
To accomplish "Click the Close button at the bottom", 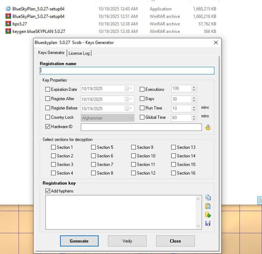I will point(175,241).
